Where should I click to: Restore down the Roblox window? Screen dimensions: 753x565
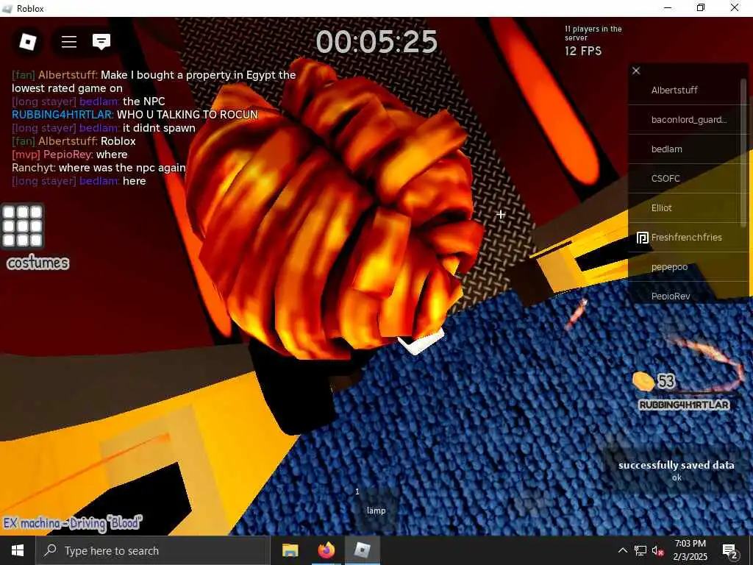pos(701,8)
